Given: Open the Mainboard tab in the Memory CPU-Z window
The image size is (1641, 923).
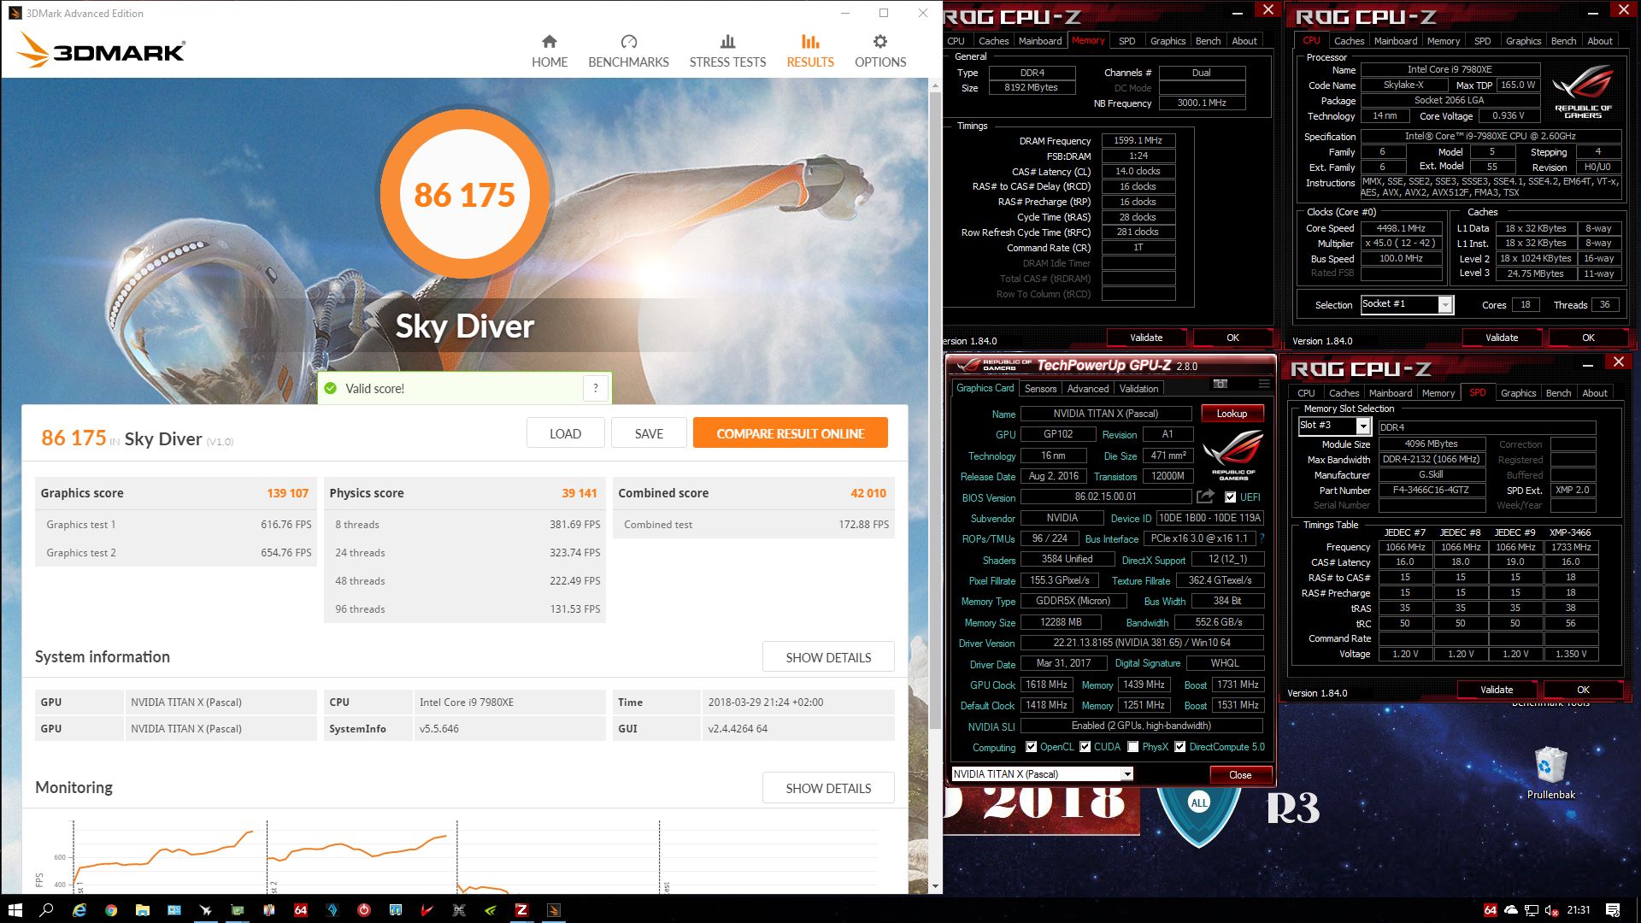Looking at the screenshot, I should pyautogui.click(x=1039, y=40).
